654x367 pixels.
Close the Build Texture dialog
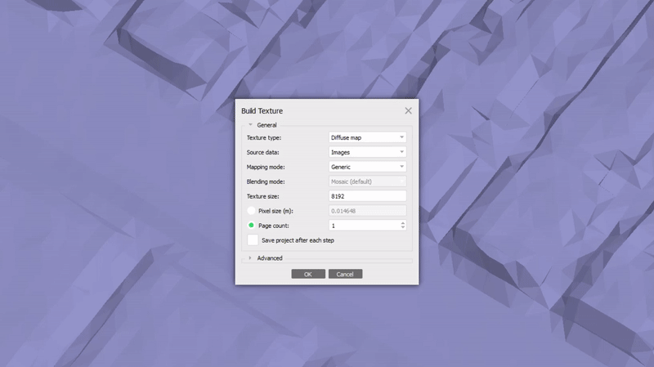(408, 110)
